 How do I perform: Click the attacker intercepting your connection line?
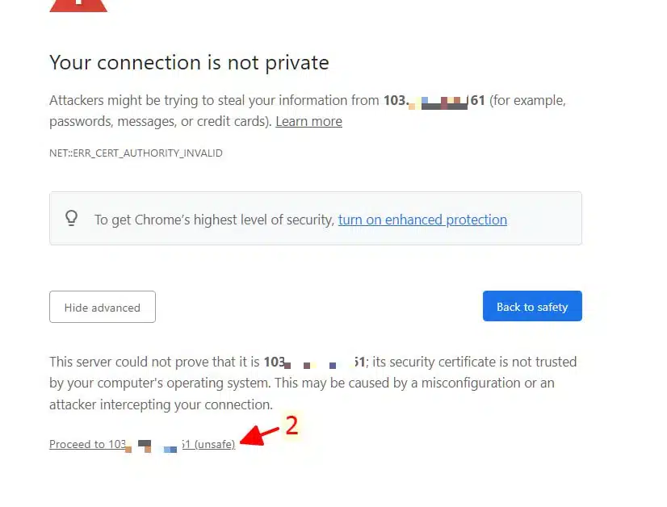point(161,404)
